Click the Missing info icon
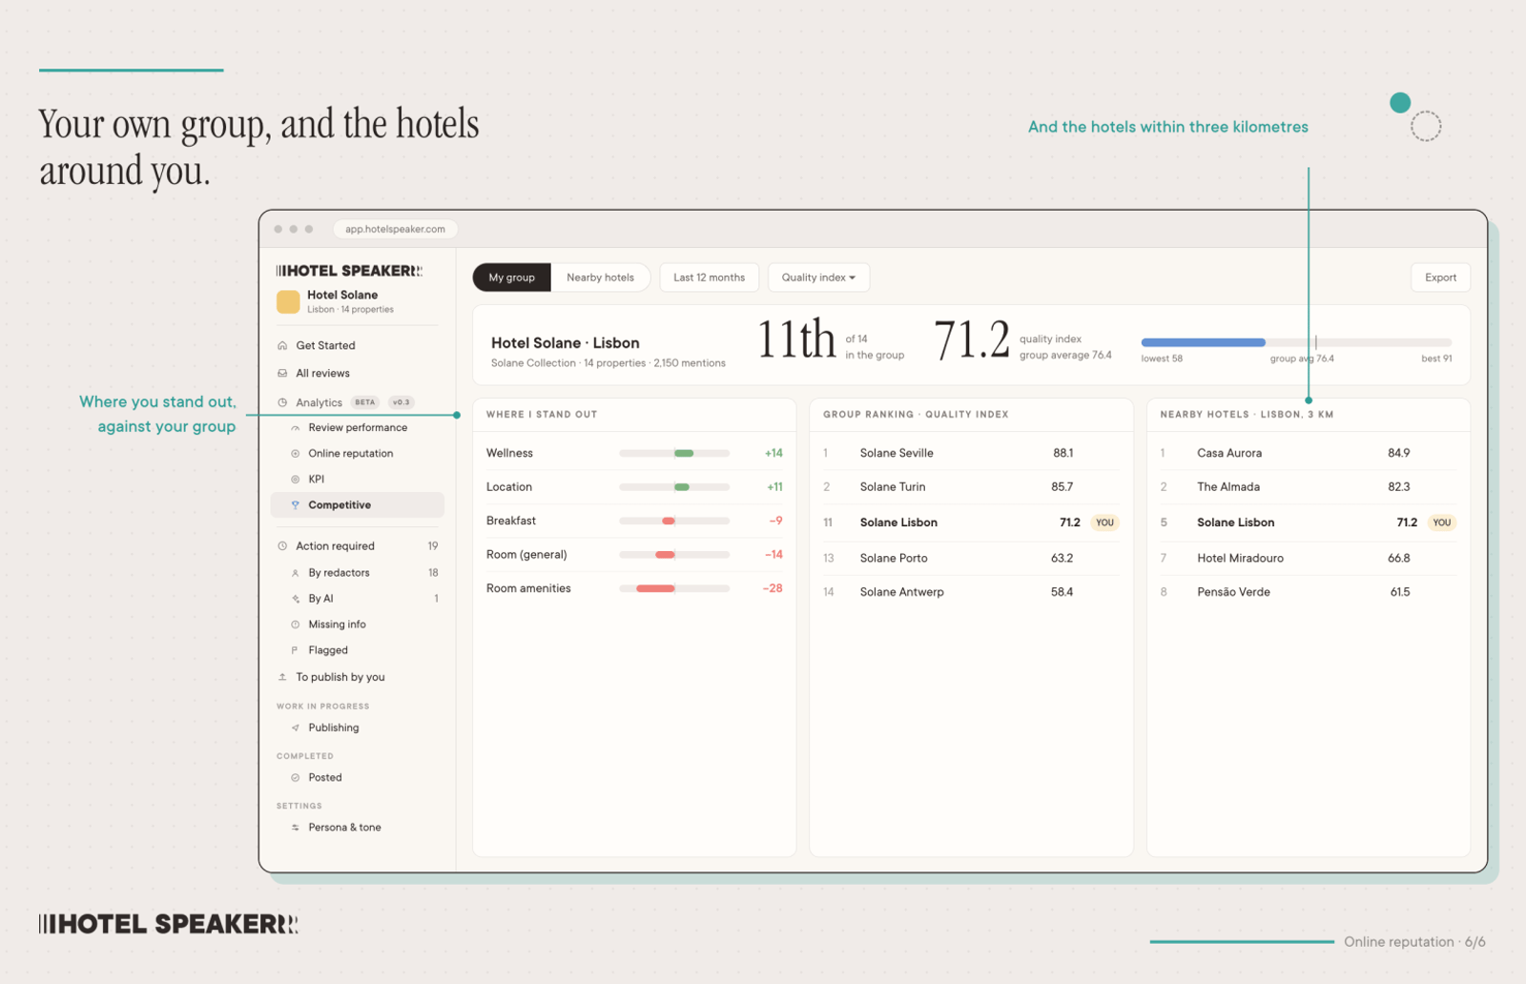Viewport: 1526px width, 984px height. [296, 625]
